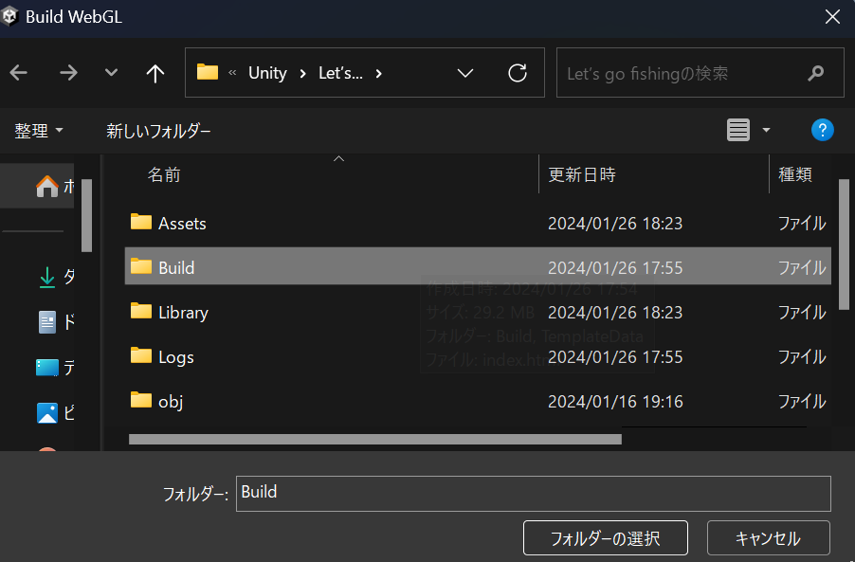Select the Library folder

click(478, 313)
